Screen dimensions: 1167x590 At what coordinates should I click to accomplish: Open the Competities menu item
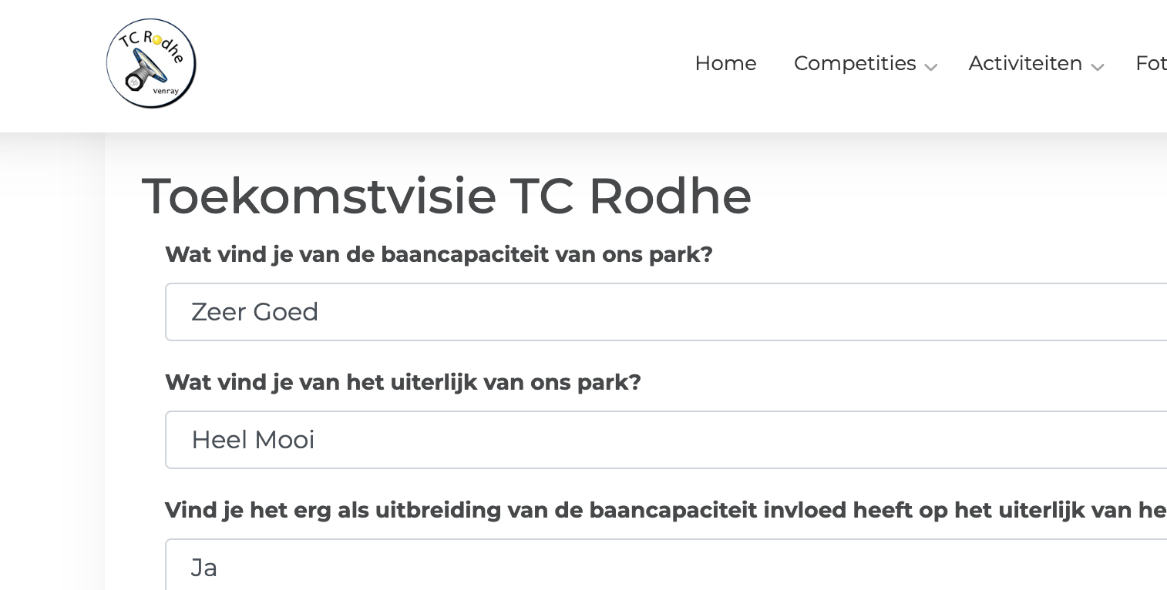click(x=854, y=63)
